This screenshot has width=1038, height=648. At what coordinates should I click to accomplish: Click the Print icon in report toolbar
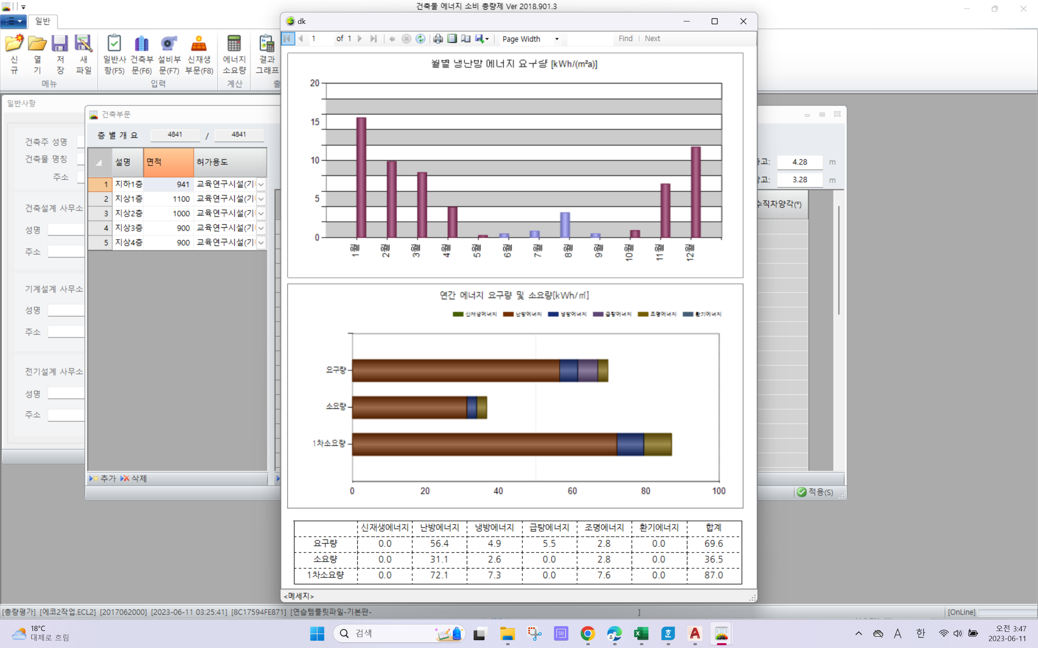pyautogui.click(x=438, y=38)
